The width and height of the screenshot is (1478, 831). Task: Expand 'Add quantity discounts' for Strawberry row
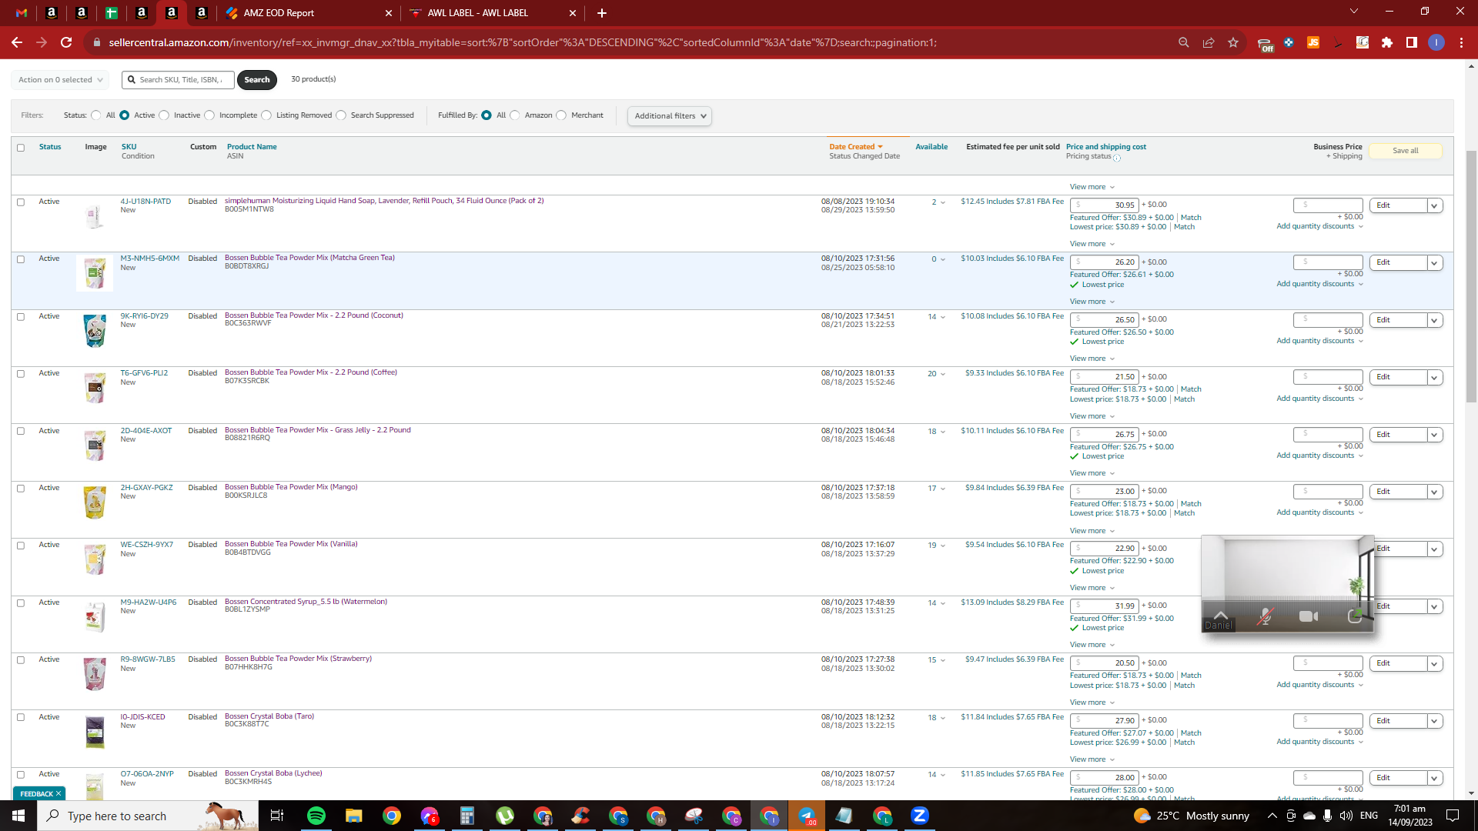click(x=1319, y=685)
